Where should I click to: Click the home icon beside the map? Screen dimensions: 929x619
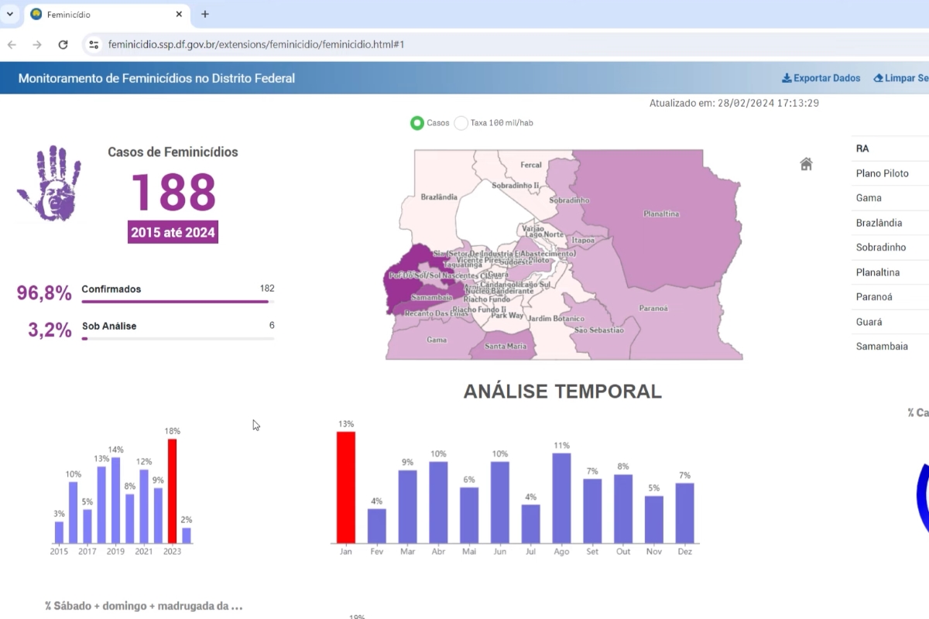click(x=806, y=164)
